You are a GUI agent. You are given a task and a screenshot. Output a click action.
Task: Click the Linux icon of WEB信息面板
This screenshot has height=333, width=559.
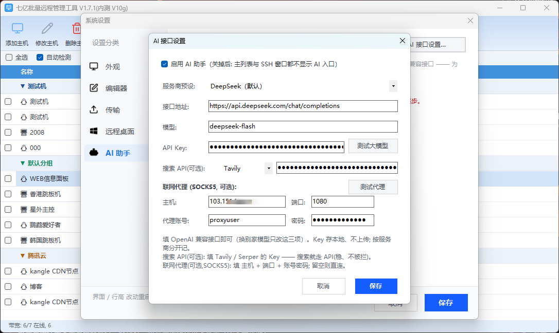[24, 179]
